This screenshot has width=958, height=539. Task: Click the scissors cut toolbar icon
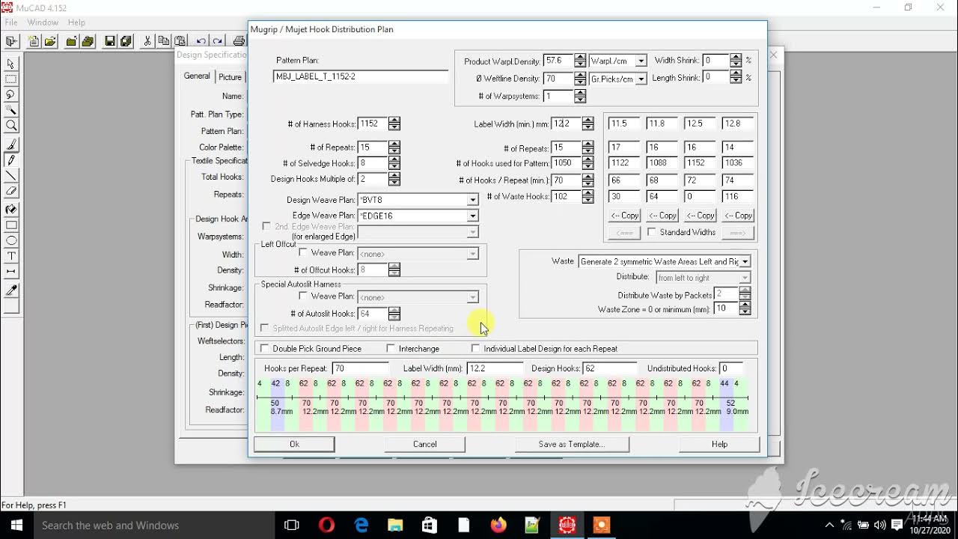click(x=147, y=41)
